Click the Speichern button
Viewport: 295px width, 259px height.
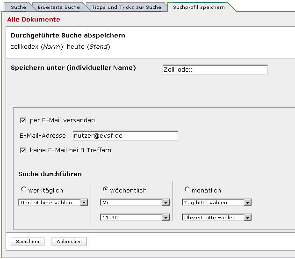(28, 242)
